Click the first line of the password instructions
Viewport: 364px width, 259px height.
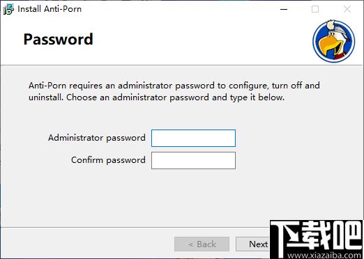pos(174,86)
